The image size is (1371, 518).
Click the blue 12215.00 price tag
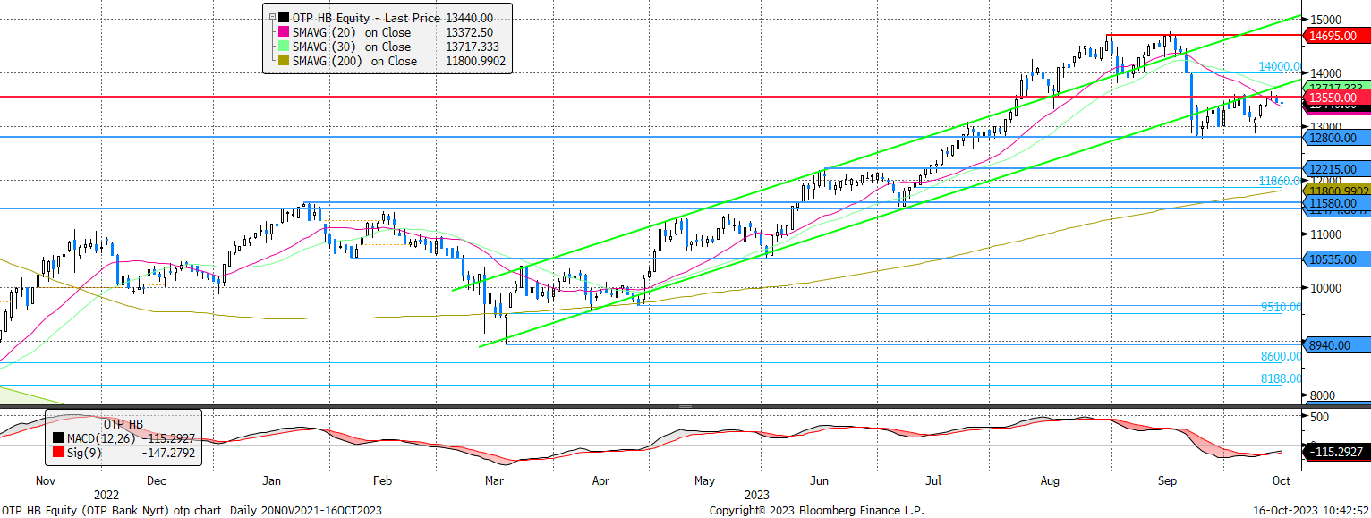coord(1339,169)
